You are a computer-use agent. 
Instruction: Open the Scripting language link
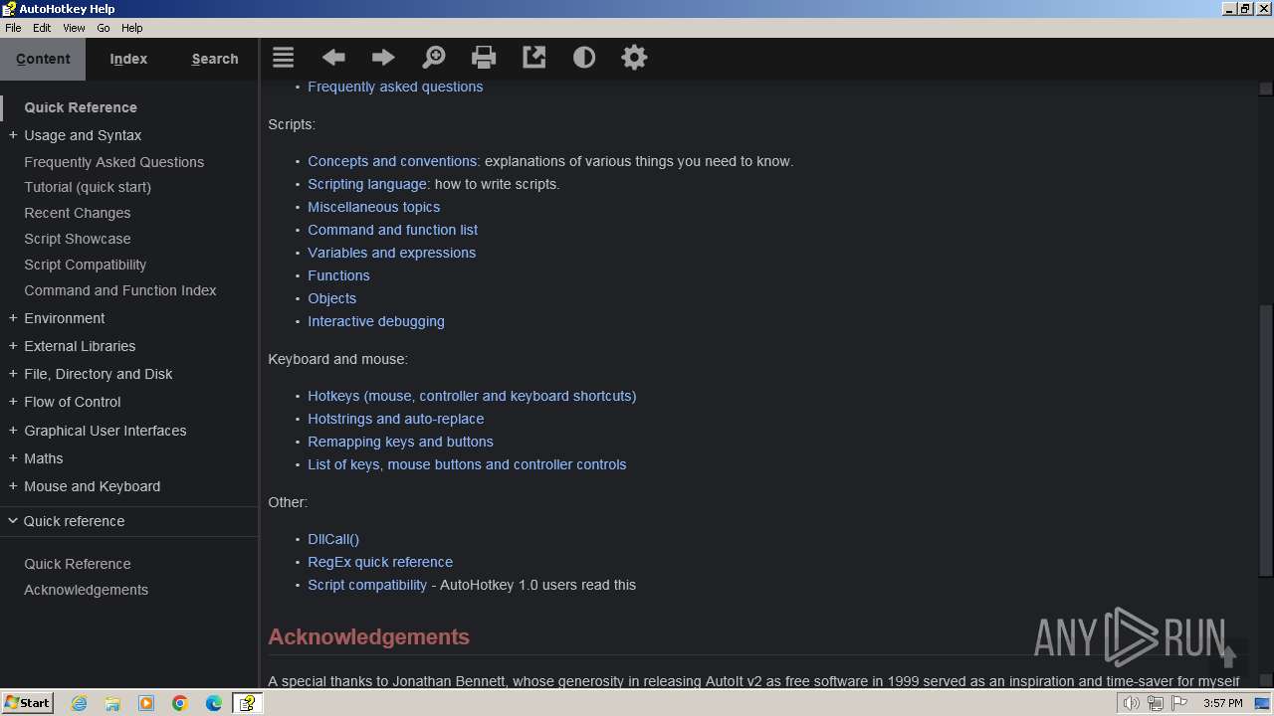point(367,184)
